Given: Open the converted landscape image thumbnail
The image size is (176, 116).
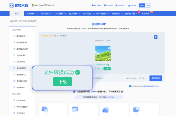Looking at the screenshot, I should [103, 52].
